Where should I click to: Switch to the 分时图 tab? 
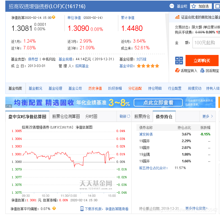(x=91, y=116)
